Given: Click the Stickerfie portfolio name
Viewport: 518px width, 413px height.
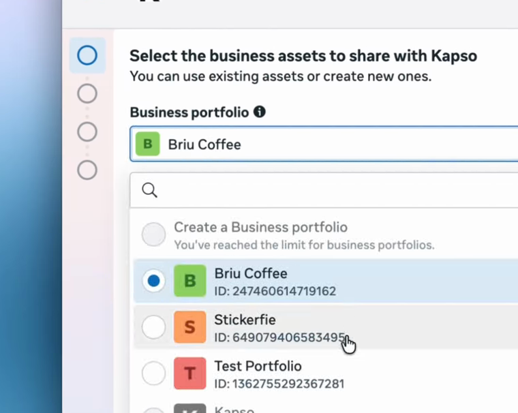Looking at the screenshot, I should point(245,320).
